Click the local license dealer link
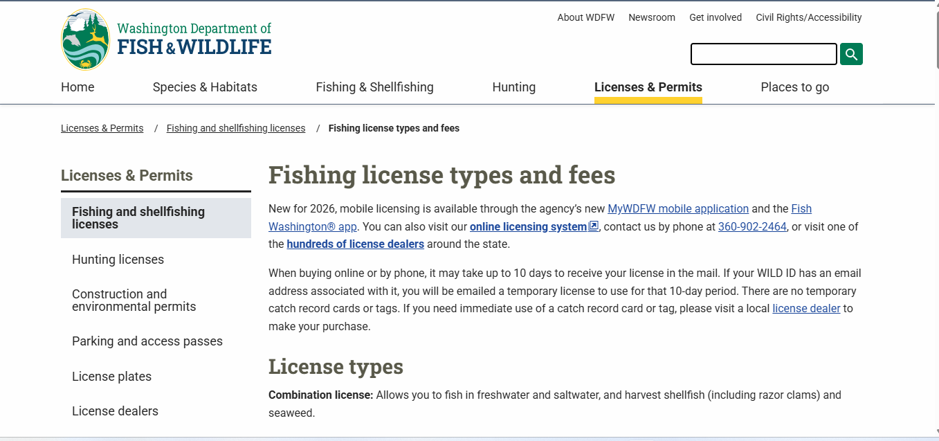 point(806,309)
